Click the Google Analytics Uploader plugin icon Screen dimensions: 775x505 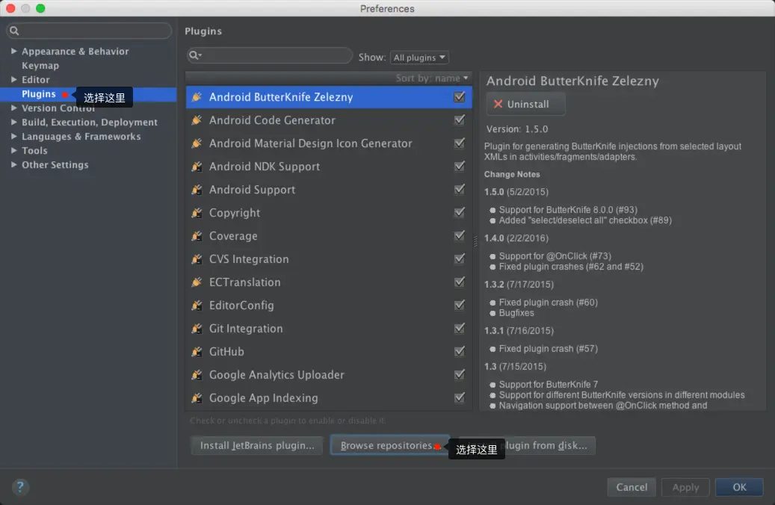point(197,375)
